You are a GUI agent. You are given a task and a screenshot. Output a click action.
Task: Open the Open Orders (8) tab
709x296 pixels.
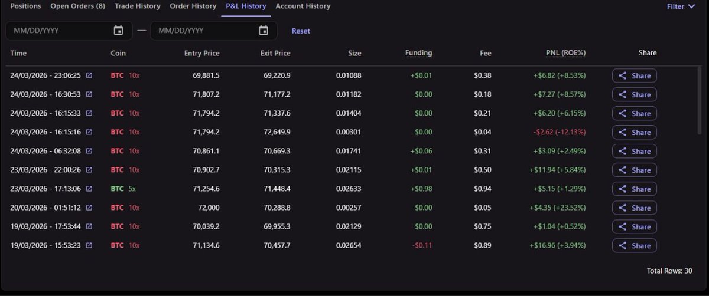tap(77, 6)
